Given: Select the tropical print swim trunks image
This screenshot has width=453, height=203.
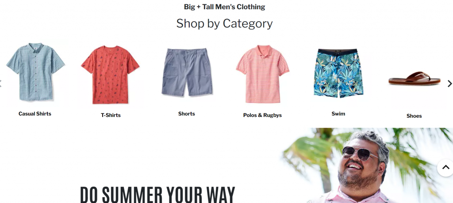Looking at the screenshot, I should tap(338, 73).
